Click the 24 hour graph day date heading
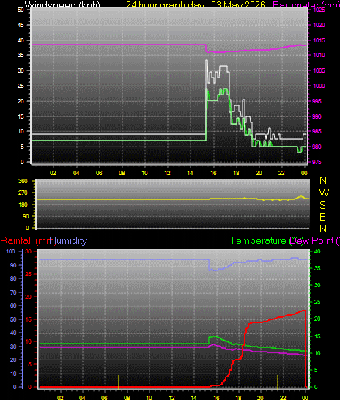The height and width of the screenshot is (400, 340). click(196, 4)
